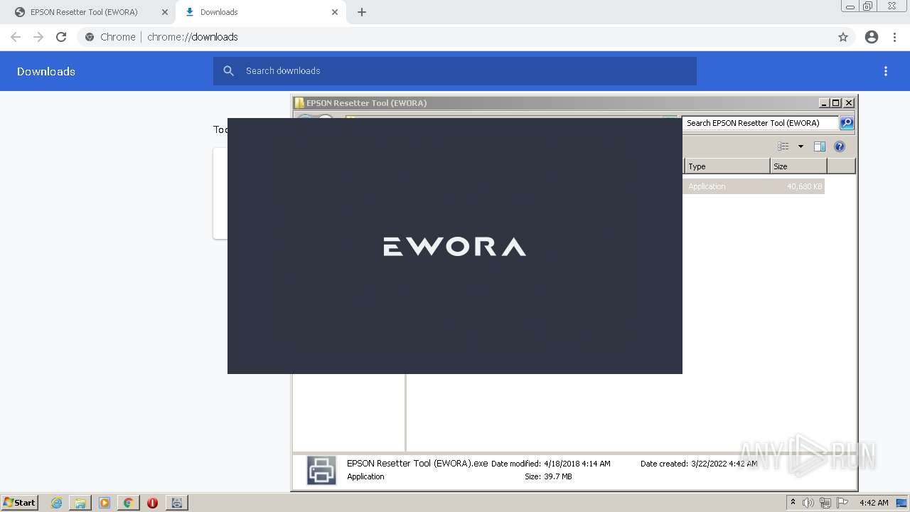Switch to EWORA printer app in taskbar
The width and height of the screenshot is (910, 512).
(x=176, y=503)
